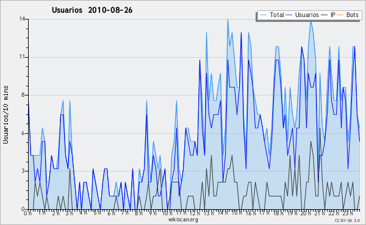
Task: Click the x-axis label '21 h'
Action: [320, 213]
